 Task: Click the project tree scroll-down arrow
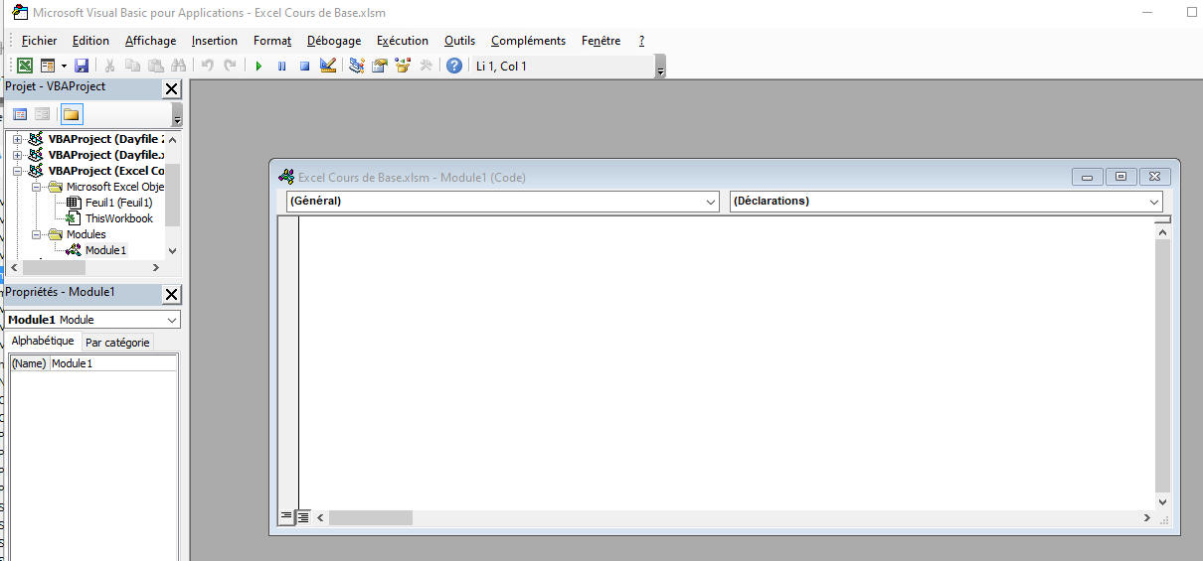coord(172,252)
